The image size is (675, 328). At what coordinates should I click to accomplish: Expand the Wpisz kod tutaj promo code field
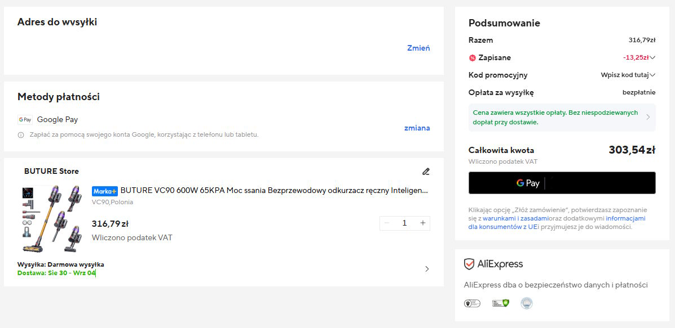(x=628, y=75)
